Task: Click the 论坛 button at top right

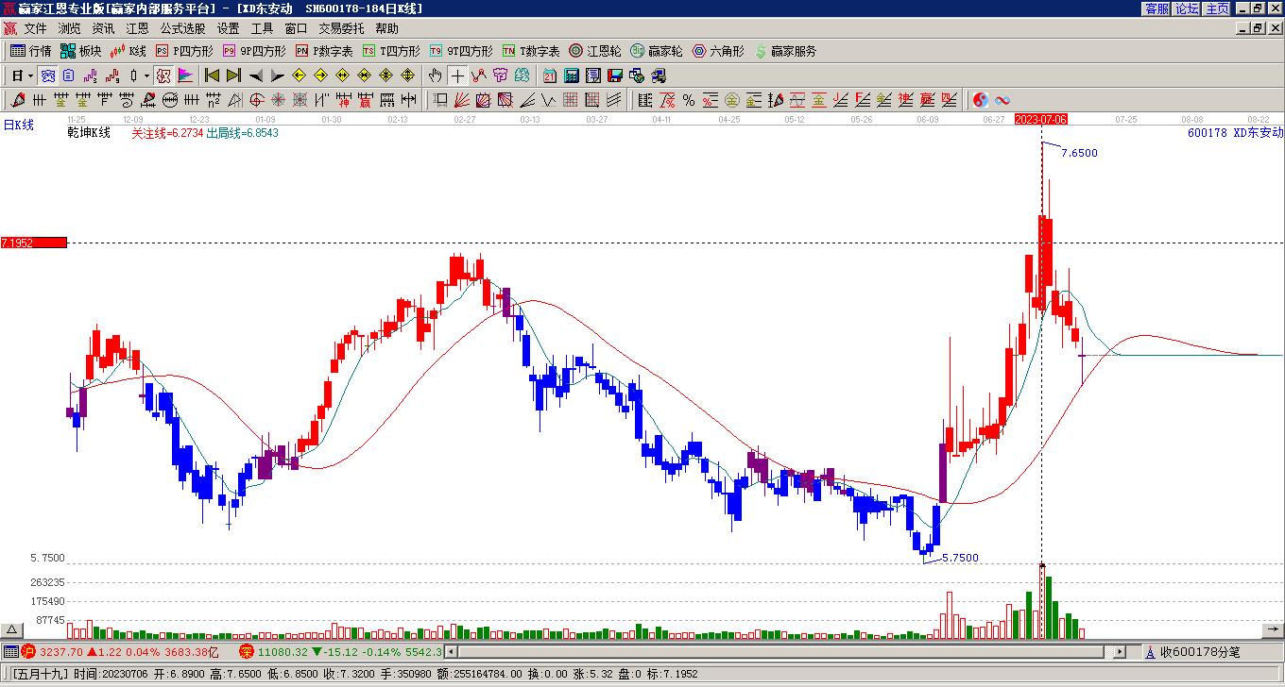Action: coord(1187,8)
